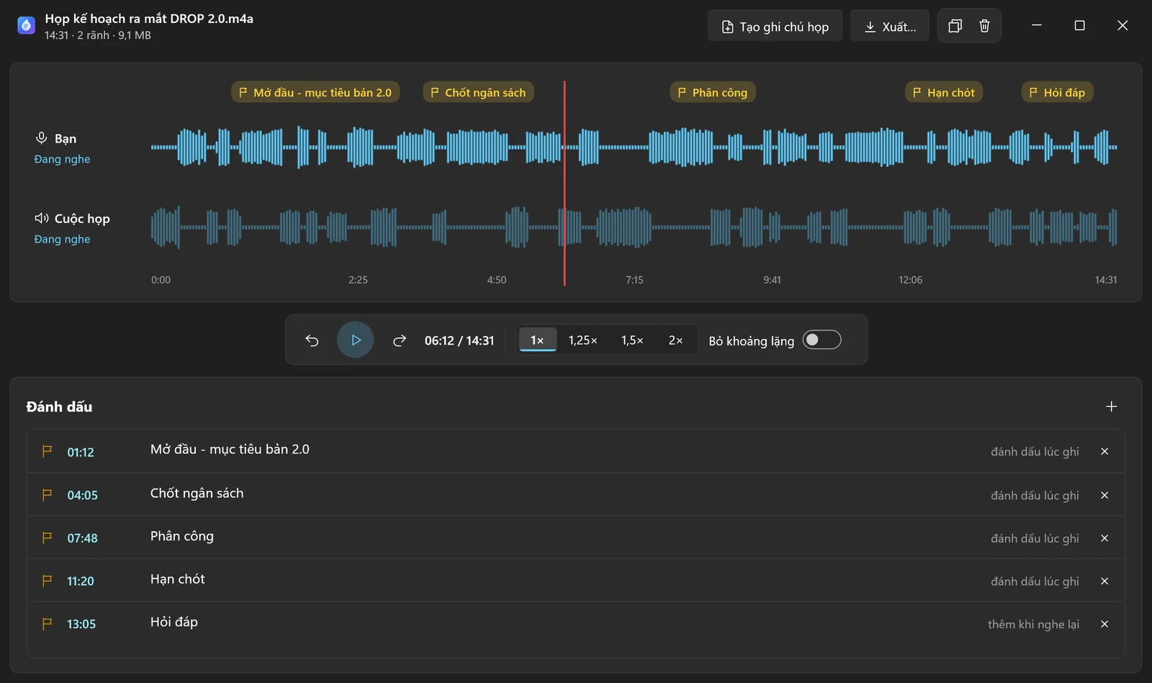Remove the 'Phân công' marker row
This screenshot has width=1152, height=683.
[x=1104, y=538]
